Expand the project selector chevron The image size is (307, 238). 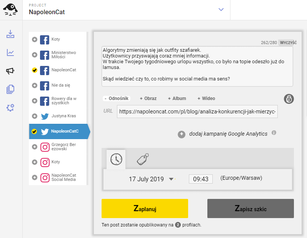click(221, 9)
